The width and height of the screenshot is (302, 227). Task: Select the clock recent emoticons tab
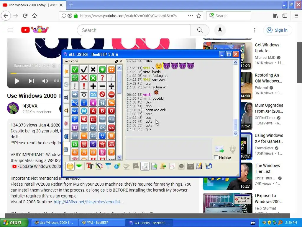pyautogui.click(x=66, y=85)
